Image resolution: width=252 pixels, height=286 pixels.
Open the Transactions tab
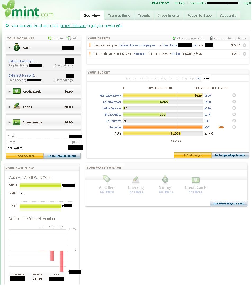(119, 15)
